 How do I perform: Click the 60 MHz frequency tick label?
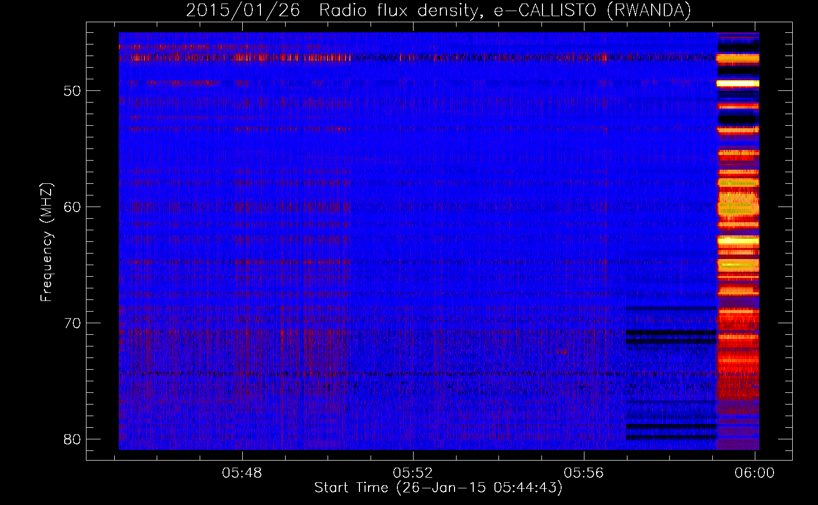[x=72, y=207]
